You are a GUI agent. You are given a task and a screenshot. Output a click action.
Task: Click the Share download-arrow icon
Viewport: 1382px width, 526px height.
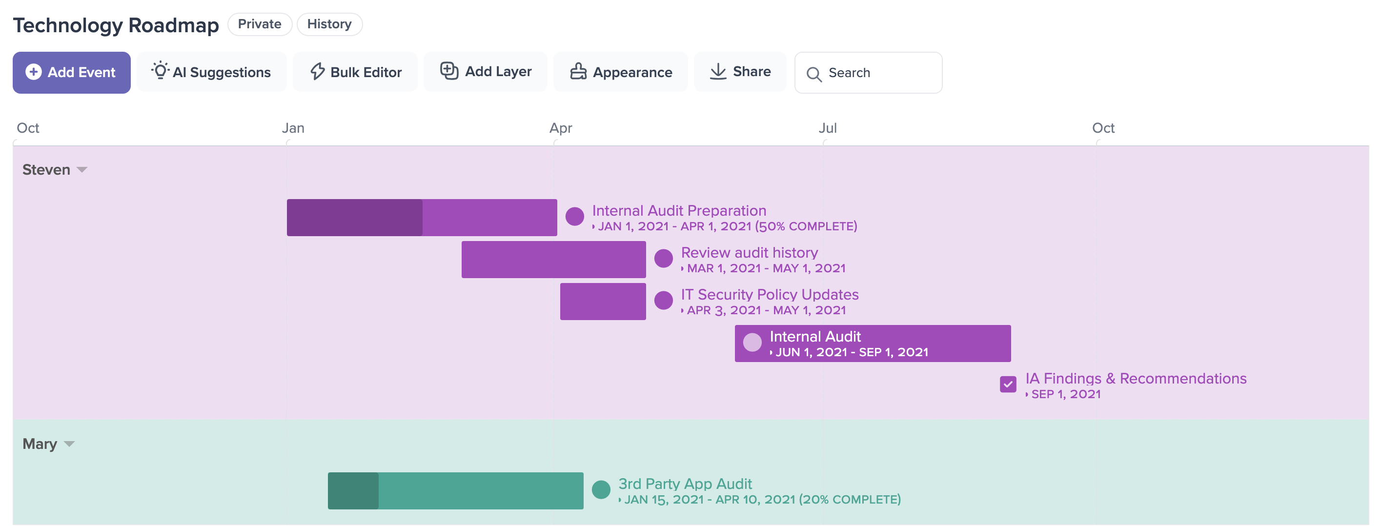718,71
